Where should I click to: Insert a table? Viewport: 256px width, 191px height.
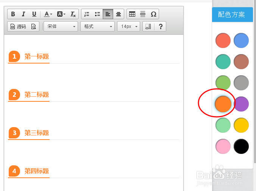tap(132, 14)
